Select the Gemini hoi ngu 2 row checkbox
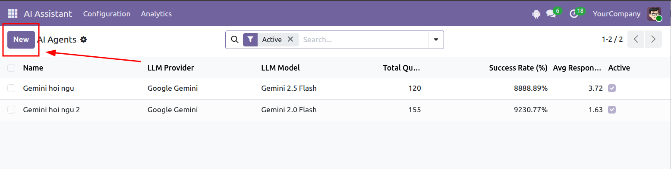 [11, 110]
